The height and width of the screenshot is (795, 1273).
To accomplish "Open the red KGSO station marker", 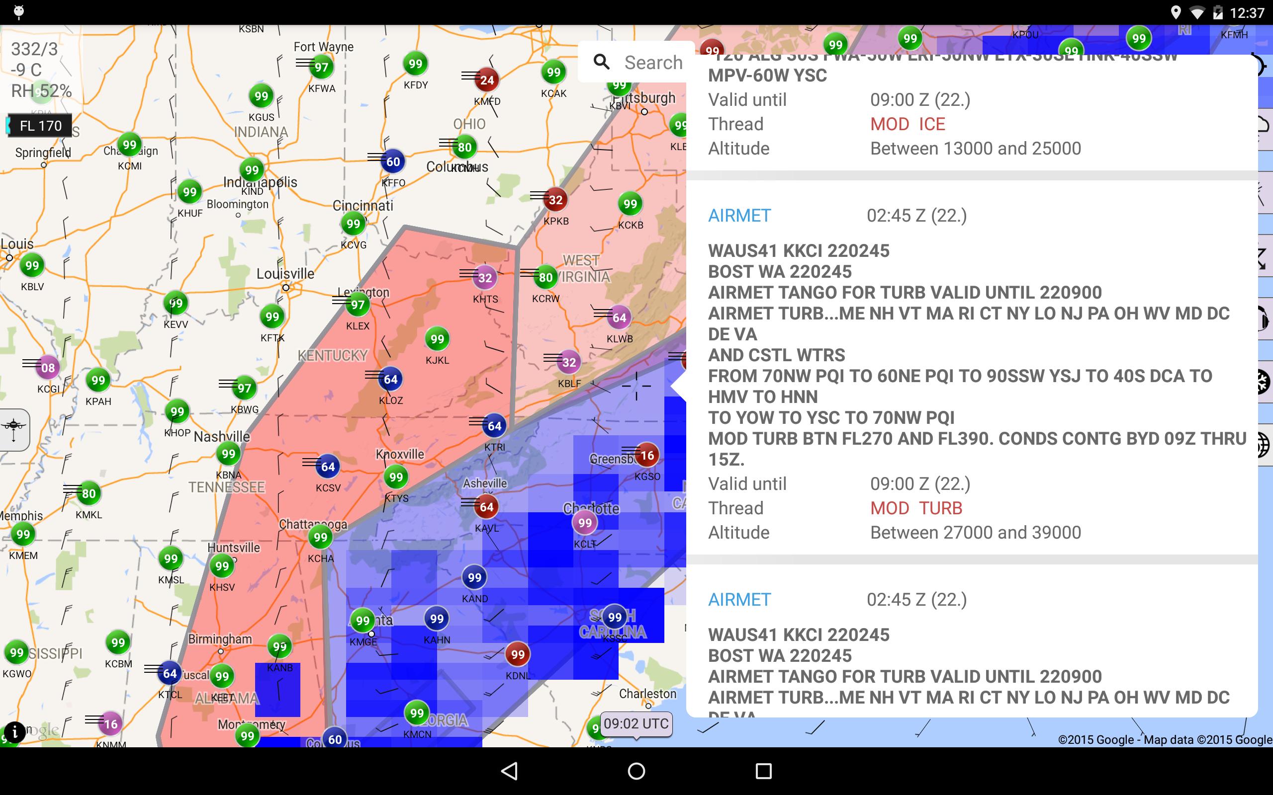I will 647,456.
